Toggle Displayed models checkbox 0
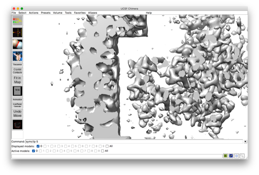The width and height of the screenshot is (259, 175). coord(38,146)
